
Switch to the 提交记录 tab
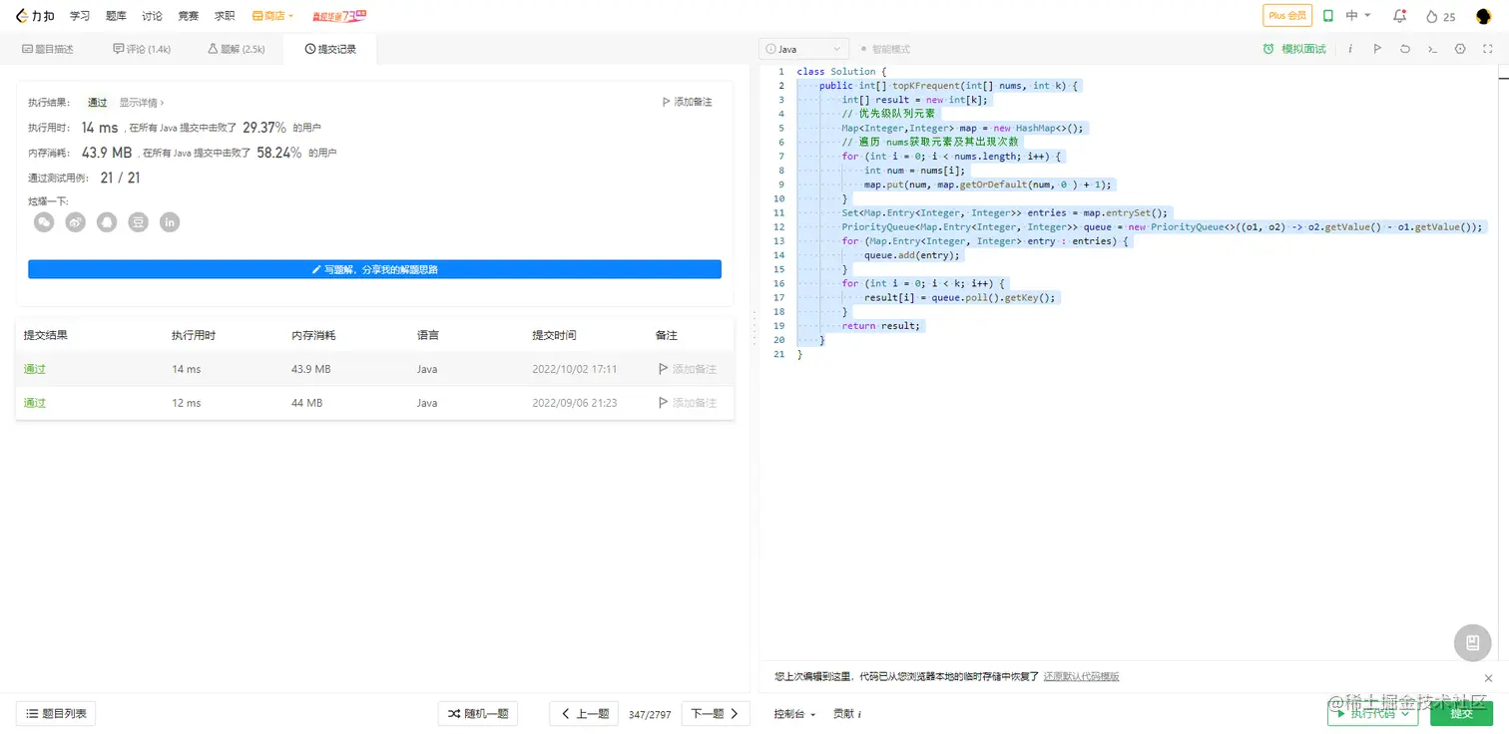tap(330, 49)
